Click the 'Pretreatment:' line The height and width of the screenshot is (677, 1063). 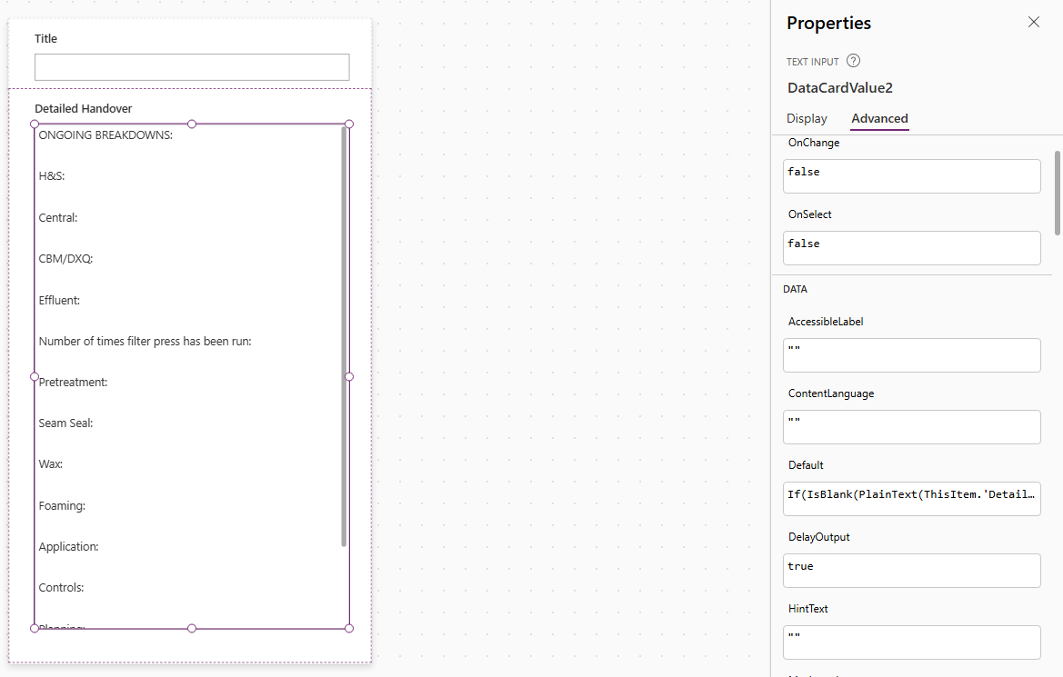pyautogui.click(x=74, y=383)
